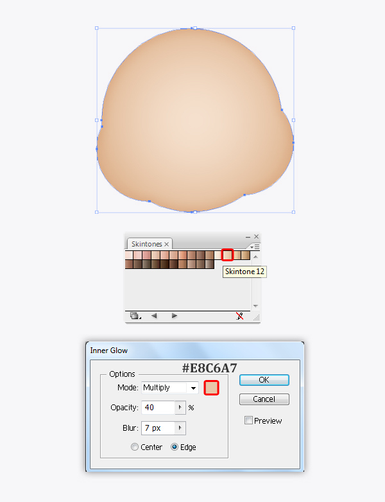Viewport: 385px width, 502px height.
Task: Confirm Inner Glow with the OK button
Action: tap(264, 380)
